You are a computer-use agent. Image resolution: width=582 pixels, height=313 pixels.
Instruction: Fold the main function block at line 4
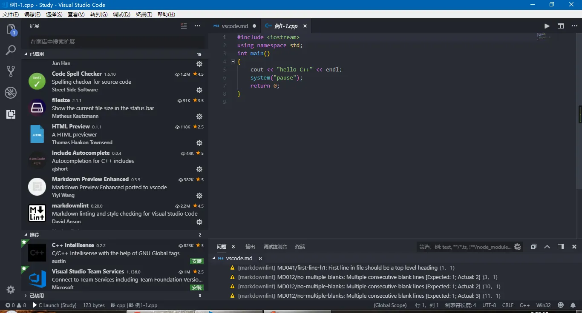[233, 61]
